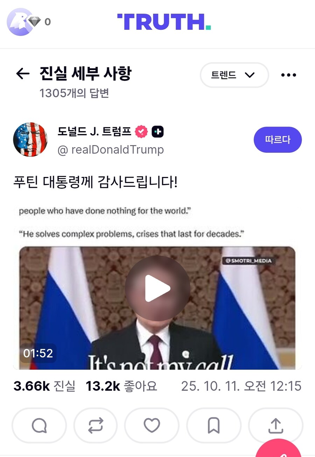Expand the 트렌드 sort dropdown

coord(234,75)
